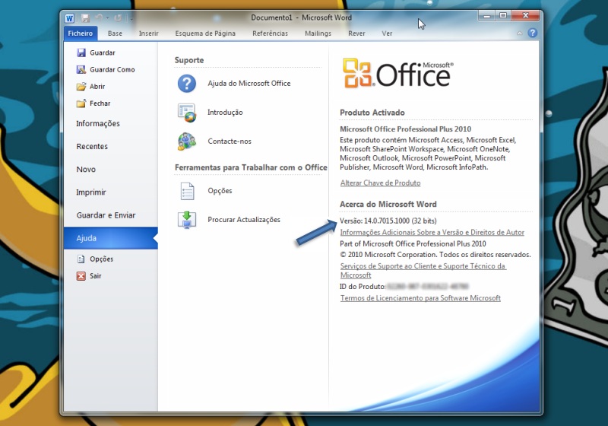Open Opções under Ferramentas section
The image size is (608, 426).
pyautogui.click(x=220, y=190)
